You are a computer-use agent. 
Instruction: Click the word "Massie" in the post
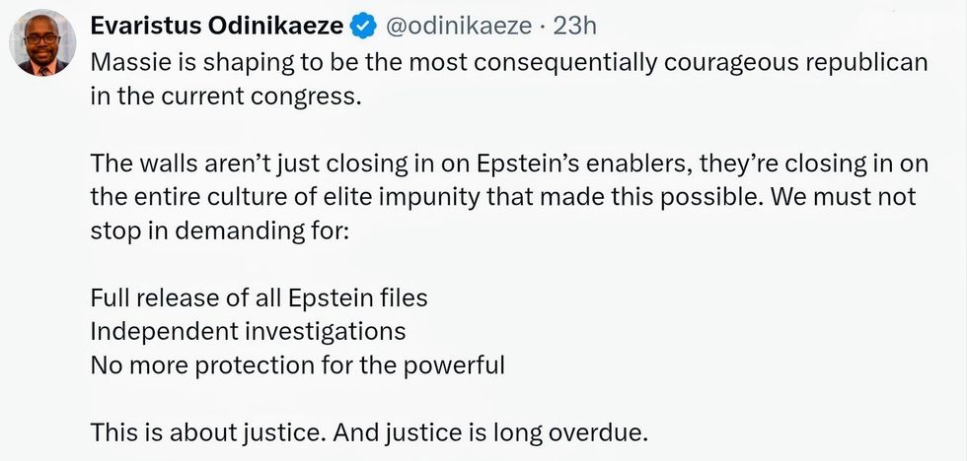pos(125,63)
